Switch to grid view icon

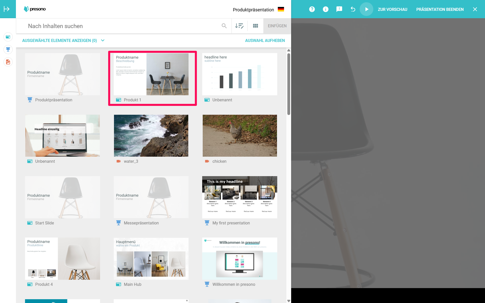[x=255, y=26]
